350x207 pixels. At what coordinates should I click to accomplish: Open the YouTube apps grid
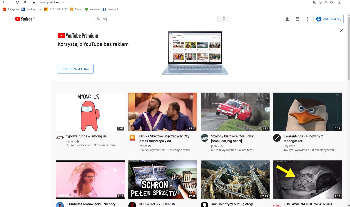pos(297,19)
